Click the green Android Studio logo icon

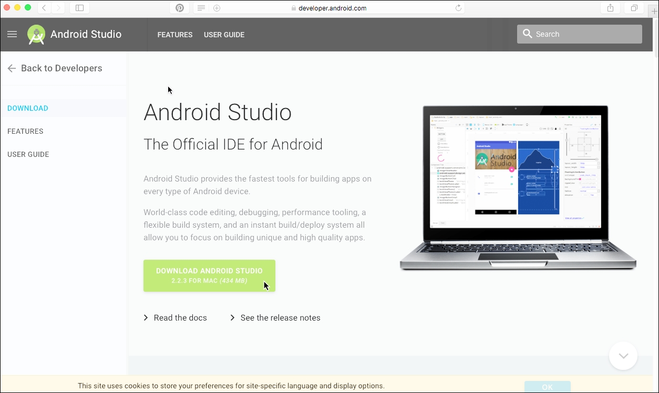pyautogui.click(x=36, y=35)
